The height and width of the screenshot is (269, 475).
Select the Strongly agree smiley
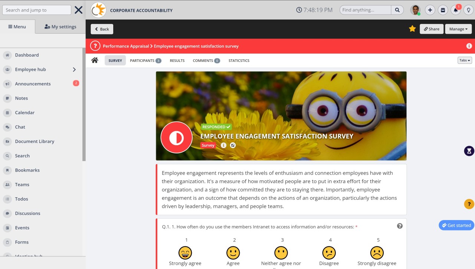tap(185, 253)
